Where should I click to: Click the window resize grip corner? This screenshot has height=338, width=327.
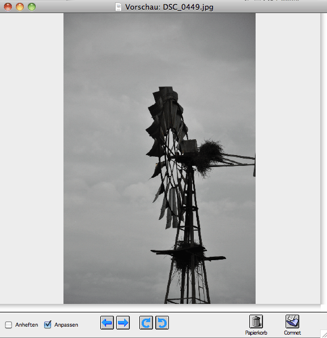324,334
